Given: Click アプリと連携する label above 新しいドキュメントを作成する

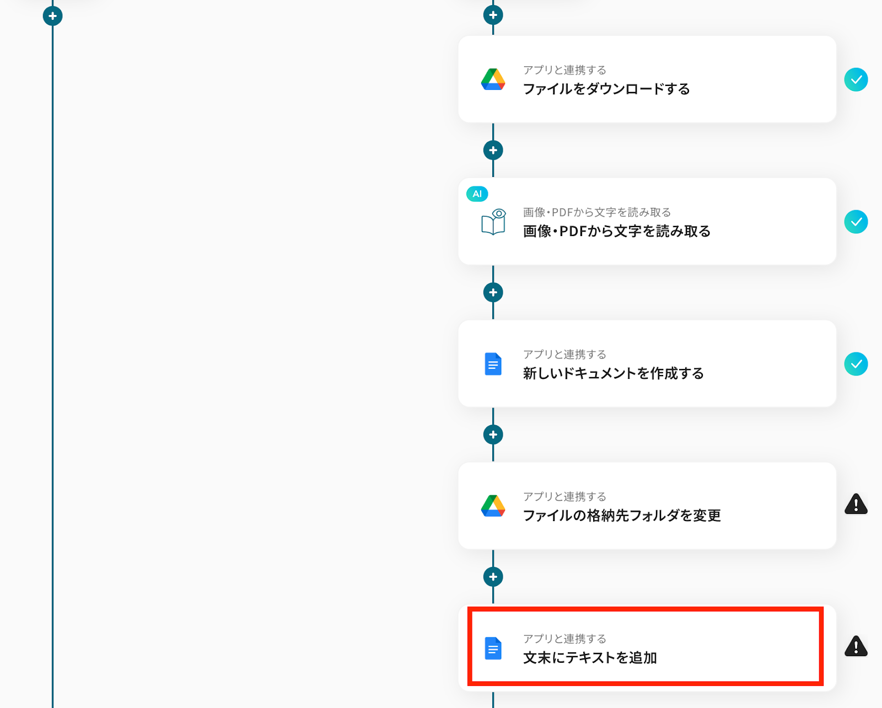Looking at the screenshot, I should [x=564, y=355].
